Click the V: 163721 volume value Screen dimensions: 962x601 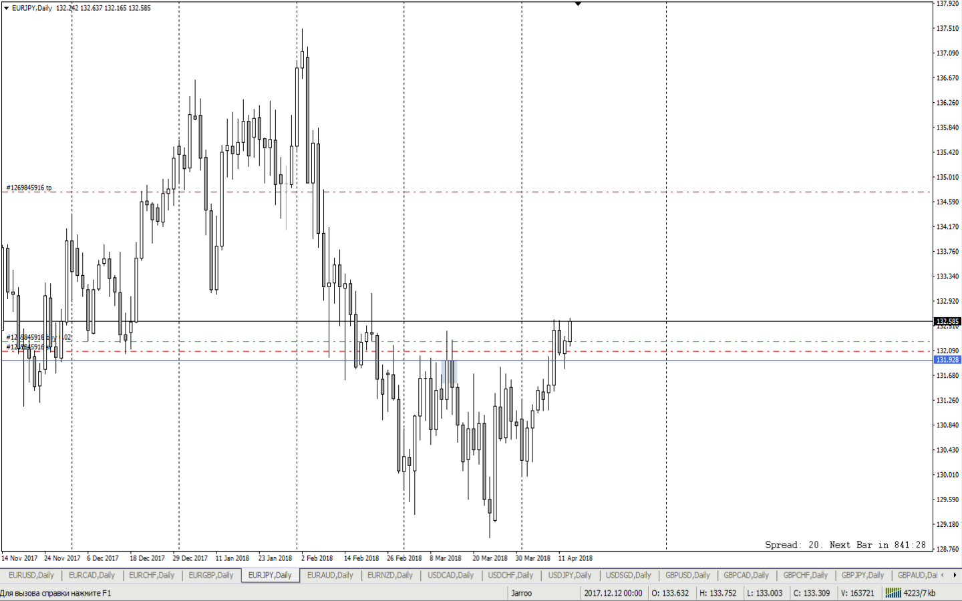tap(858, 593)
